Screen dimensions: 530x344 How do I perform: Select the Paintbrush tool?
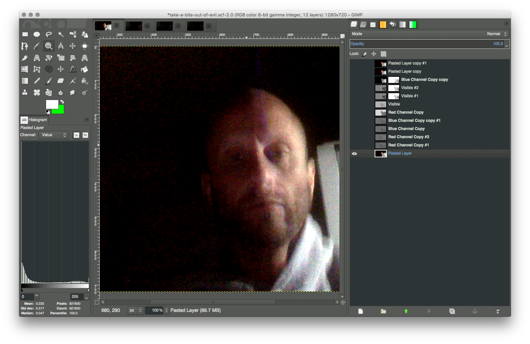pyautogui.click(x=49, y=81)
